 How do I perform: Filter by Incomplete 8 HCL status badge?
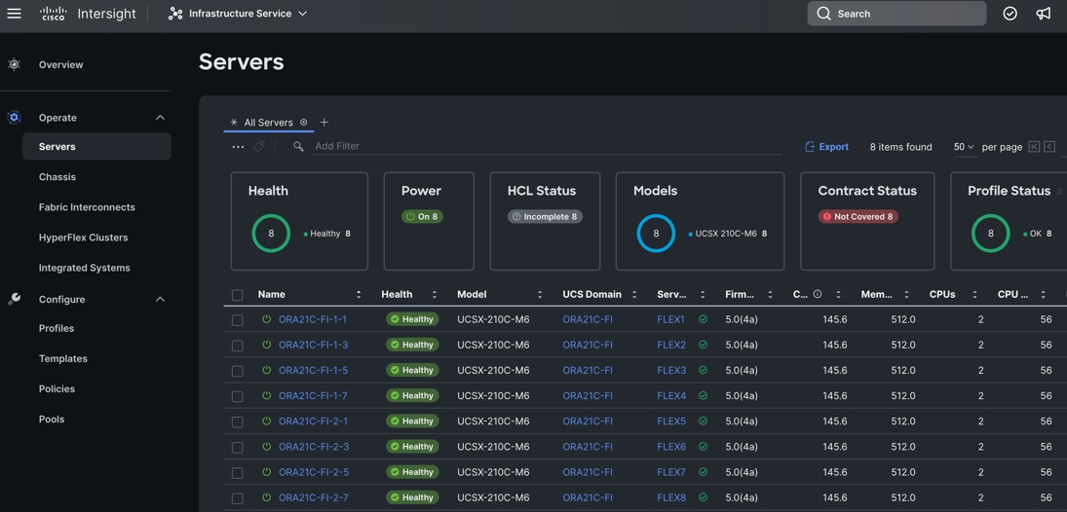click(545, 217)
